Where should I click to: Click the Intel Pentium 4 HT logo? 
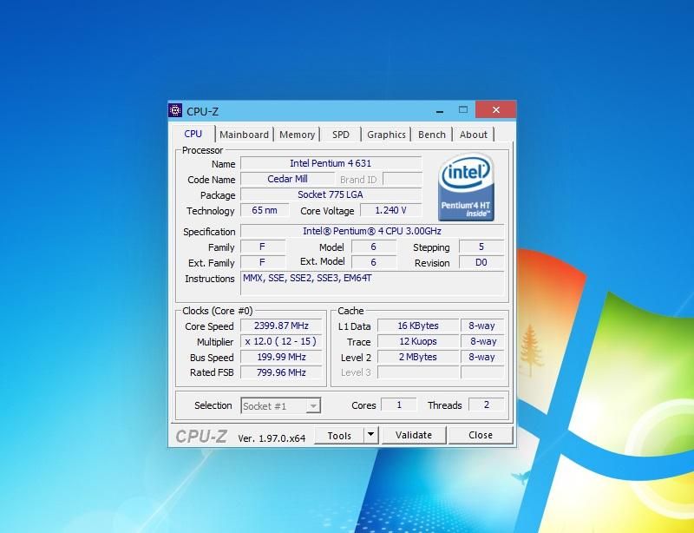pyautogui.click(x=466, y=187)
